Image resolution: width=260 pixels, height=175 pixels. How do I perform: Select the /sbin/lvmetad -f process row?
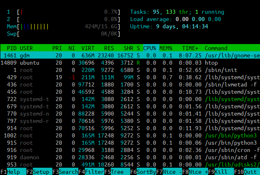pyautogui.click(x=130, y=84)
